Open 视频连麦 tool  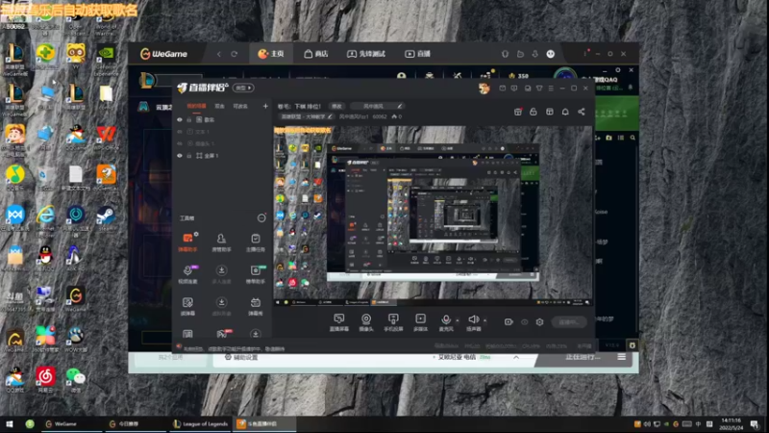[x=187, y=274]
